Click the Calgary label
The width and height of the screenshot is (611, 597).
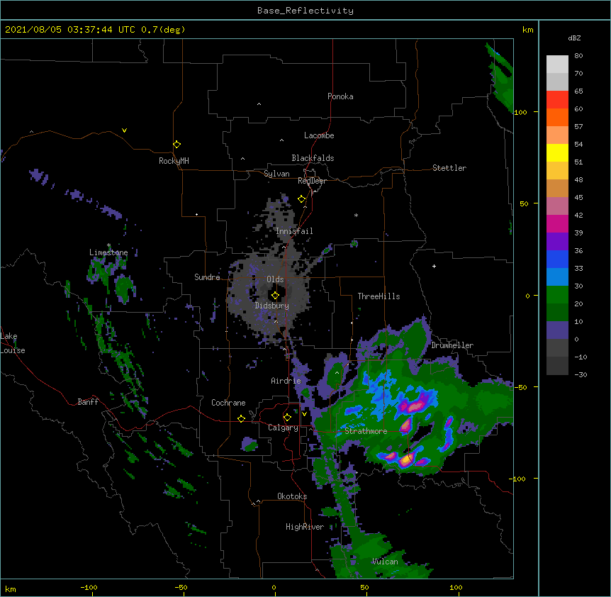click(283, 428)
